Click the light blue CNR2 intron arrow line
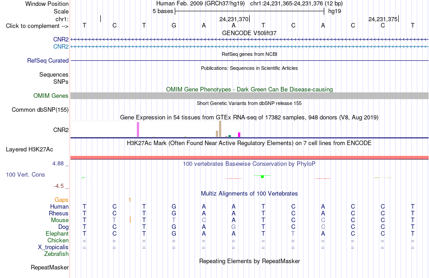The image size is (429, 278). (x=249, y=47)
